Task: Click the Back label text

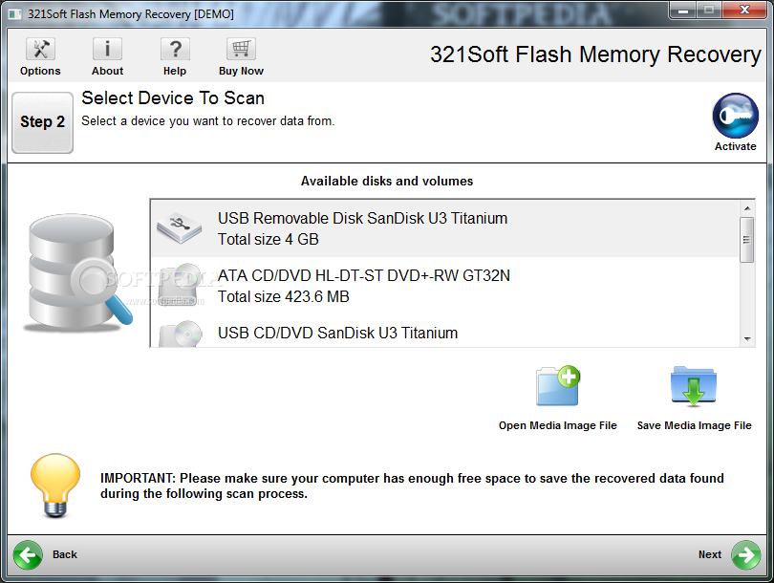Action: click(65, 555)
